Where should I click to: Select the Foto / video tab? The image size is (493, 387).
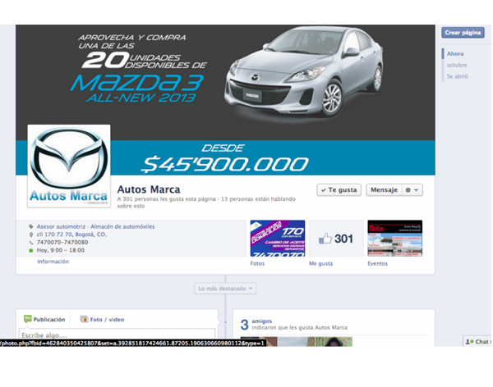click(103, 319)
